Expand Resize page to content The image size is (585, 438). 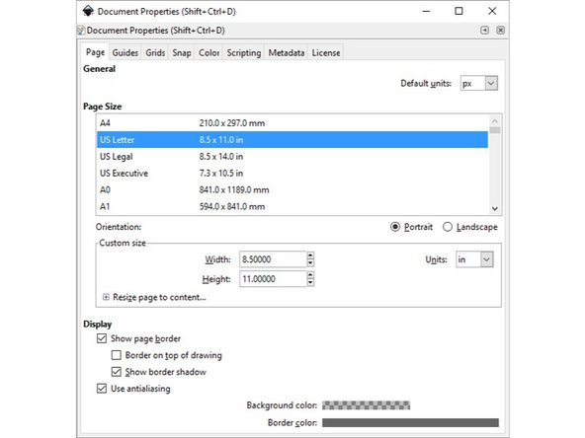point(106,297)
